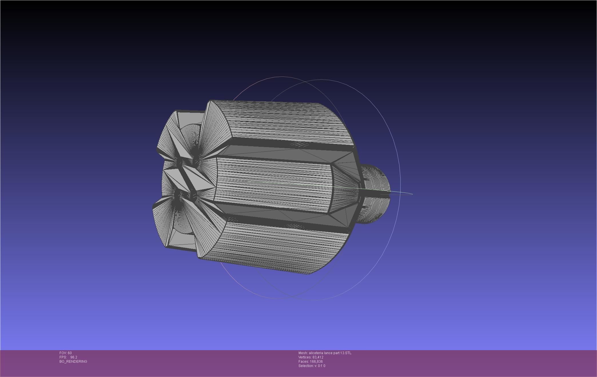Viewport: 597px width, 377px height.
Task: Click the Vertices: 83,412 count
Action: [311, 357]
